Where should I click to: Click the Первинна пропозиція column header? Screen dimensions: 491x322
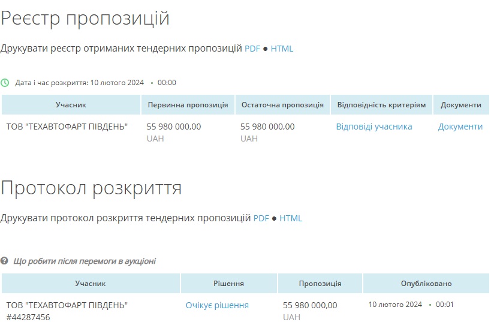tap(188, 104)
